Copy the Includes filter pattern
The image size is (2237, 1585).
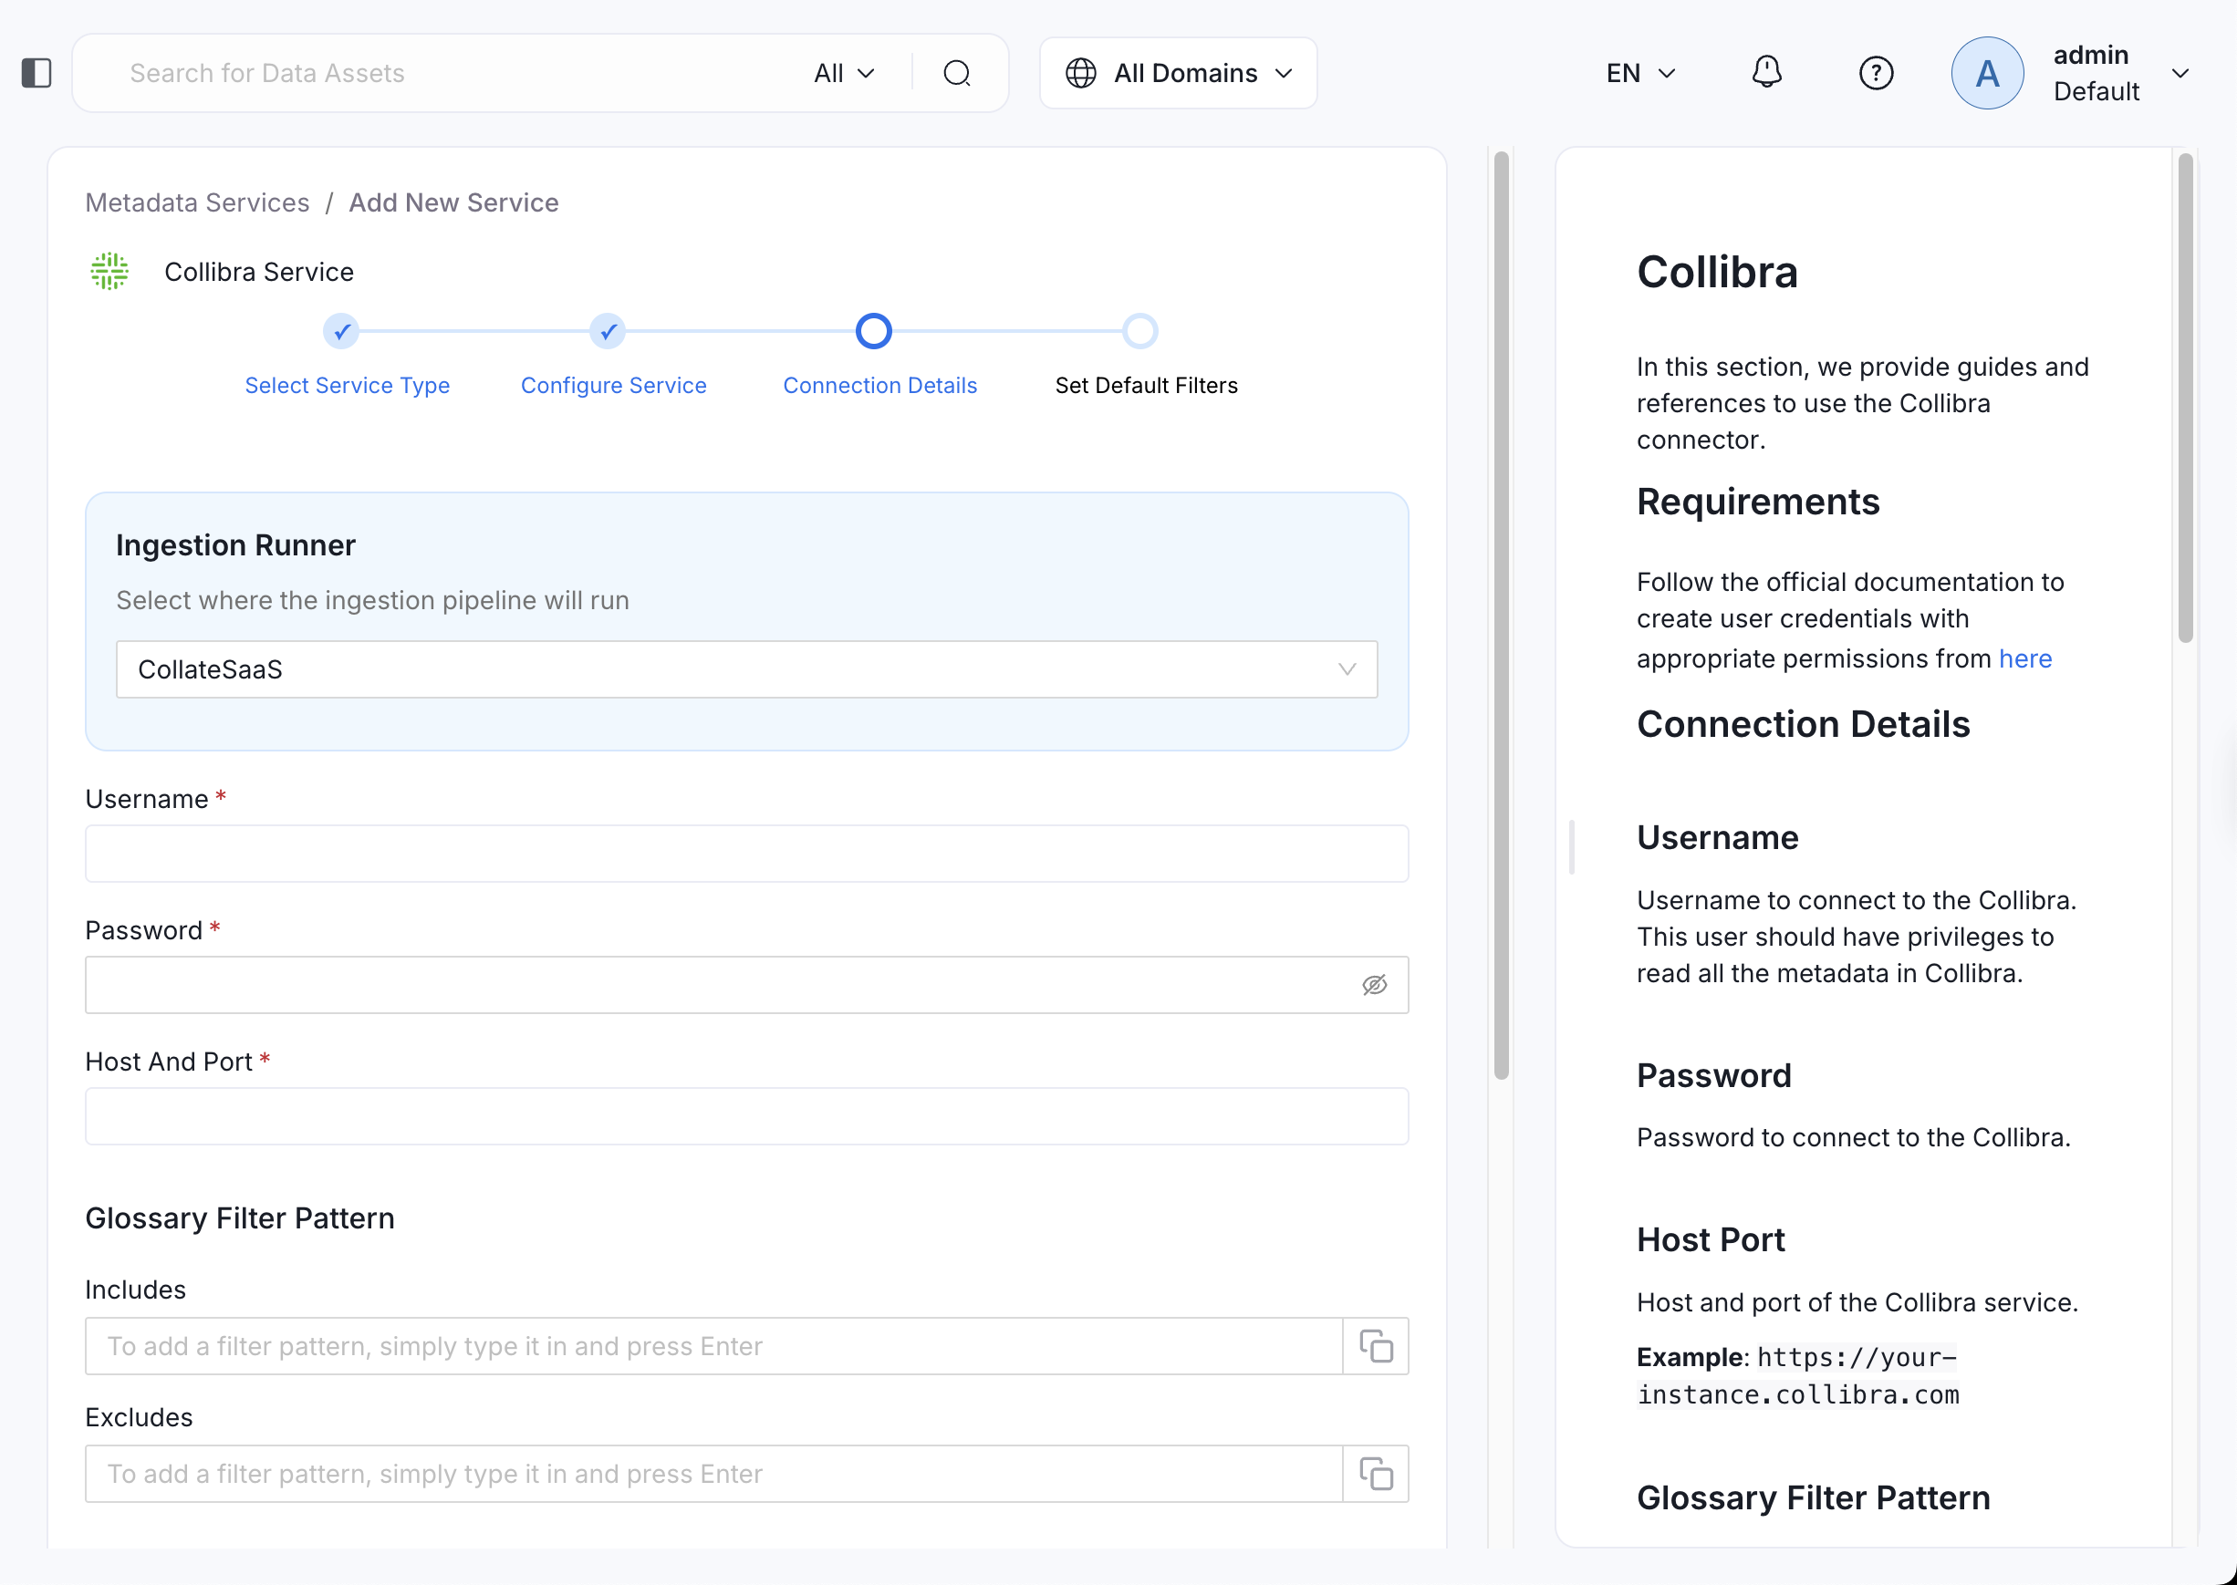[x=1376, y=1346]
